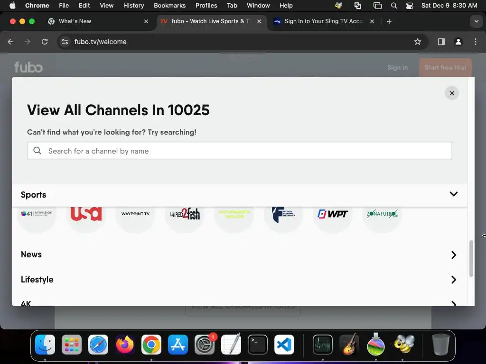The height and width of the screenshot is (364, 486).
Task: Open the Bookmarks menu
Action: (x=170, y=6)
